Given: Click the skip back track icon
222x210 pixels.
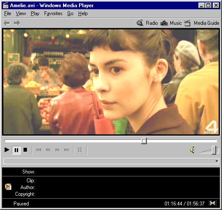Looking at the screenshot, I should coord(39,150).
